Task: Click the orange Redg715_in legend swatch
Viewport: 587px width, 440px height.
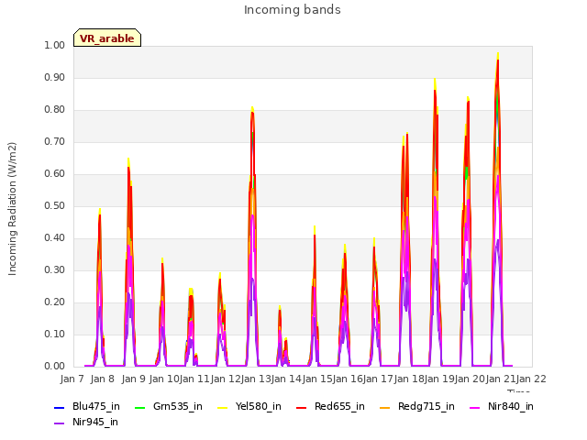Action: (385, 407)
